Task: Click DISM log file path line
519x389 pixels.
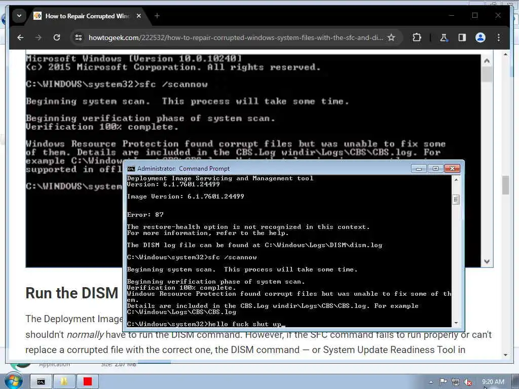Action: [x=254, y=245]
